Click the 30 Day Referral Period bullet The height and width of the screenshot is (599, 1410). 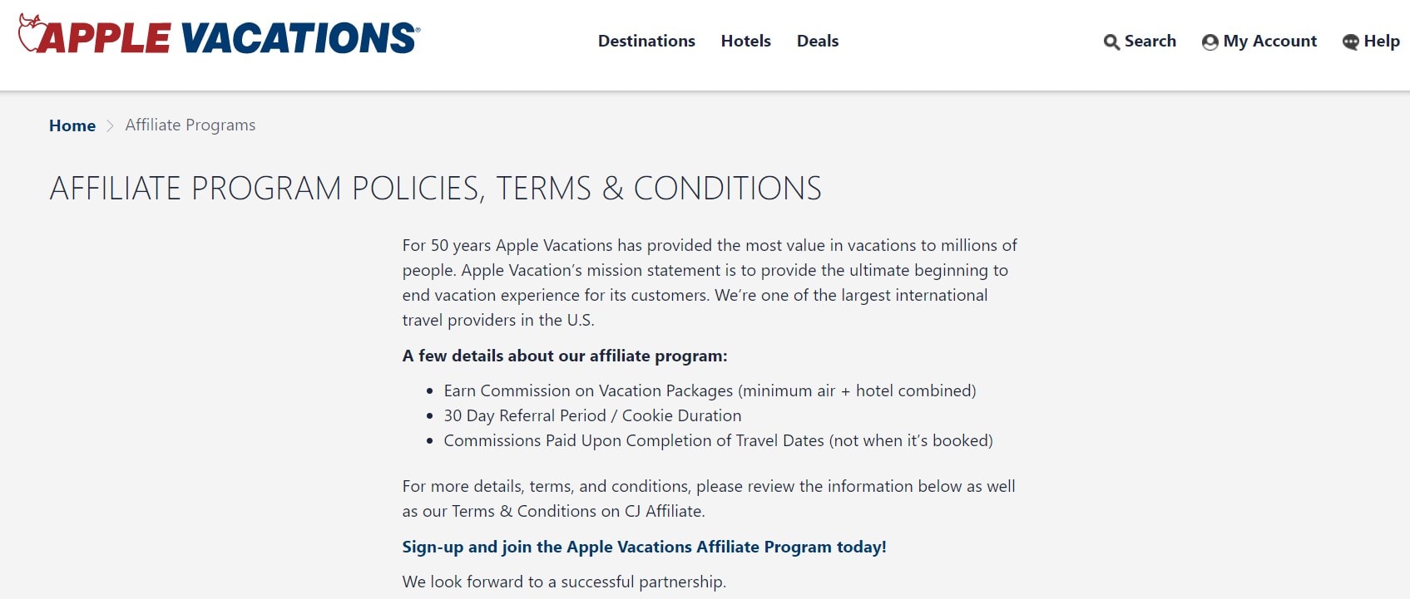(x=592, y=415)
